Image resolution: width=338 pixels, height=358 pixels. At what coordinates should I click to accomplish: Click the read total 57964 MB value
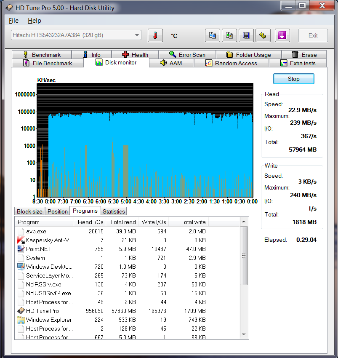coord(303,150)
